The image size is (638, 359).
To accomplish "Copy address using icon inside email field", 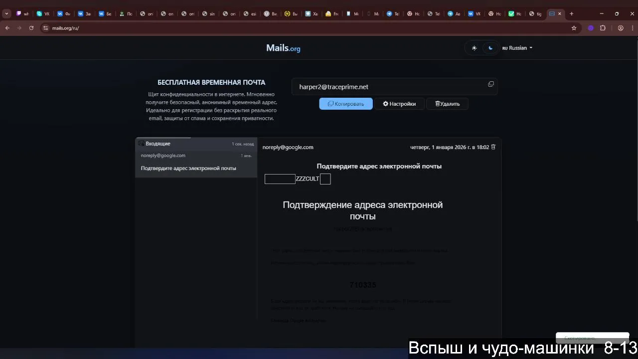I will (491, 84).
